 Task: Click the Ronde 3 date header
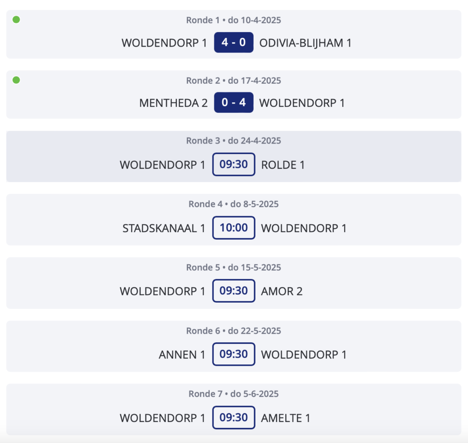pyautogui.click(x=234, y=141)
